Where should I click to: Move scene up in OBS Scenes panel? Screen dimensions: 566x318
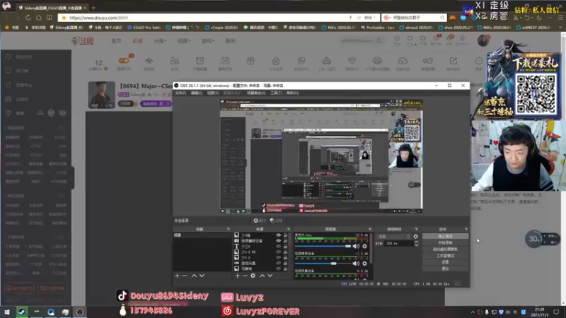pos(194,276)
